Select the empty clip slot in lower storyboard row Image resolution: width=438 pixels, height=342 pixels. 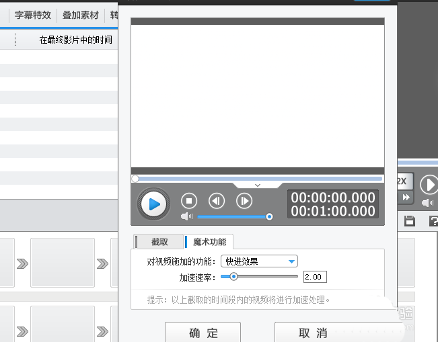click(63, 324)
